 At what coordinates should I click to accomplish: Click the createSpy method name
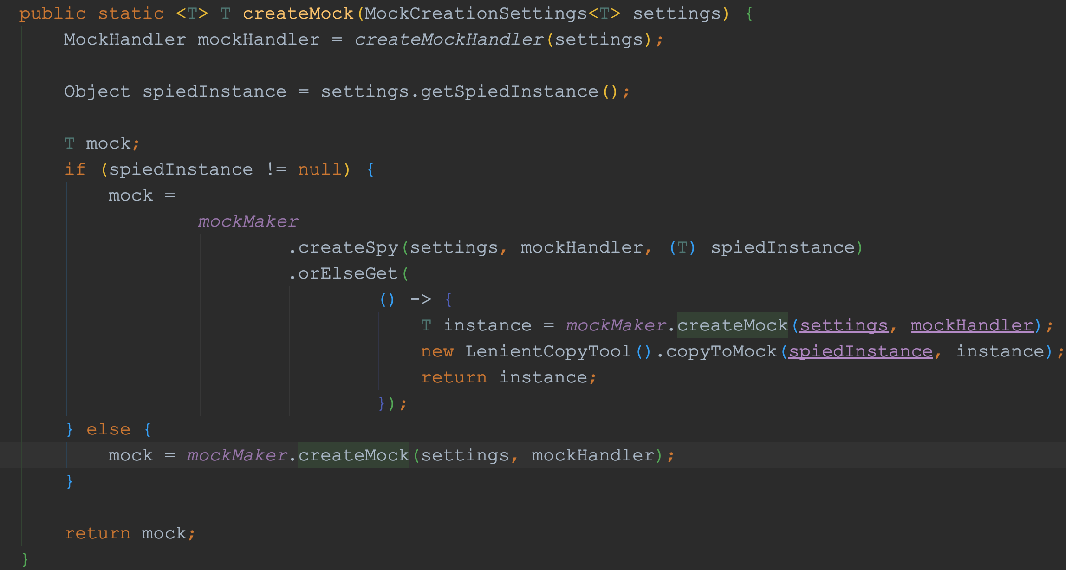click(348, 247)
